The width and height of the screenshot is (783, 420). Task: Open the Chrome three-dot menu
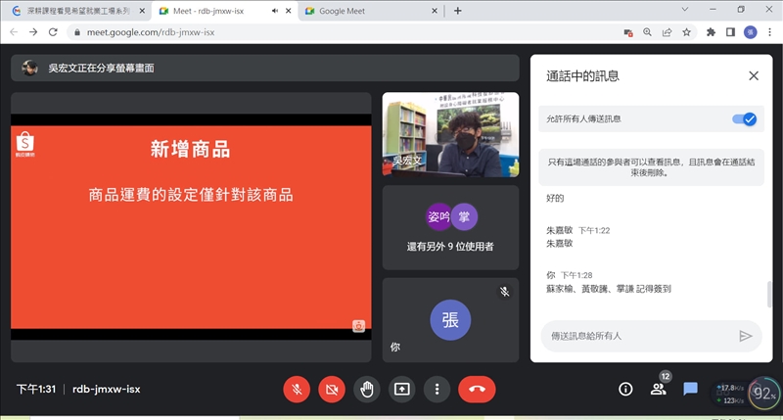tap(770, 31)
